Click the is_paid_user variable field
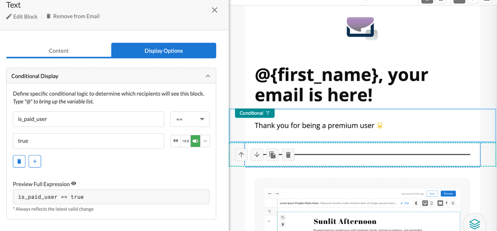Screen dimensions: 497x231 [88, 119]
